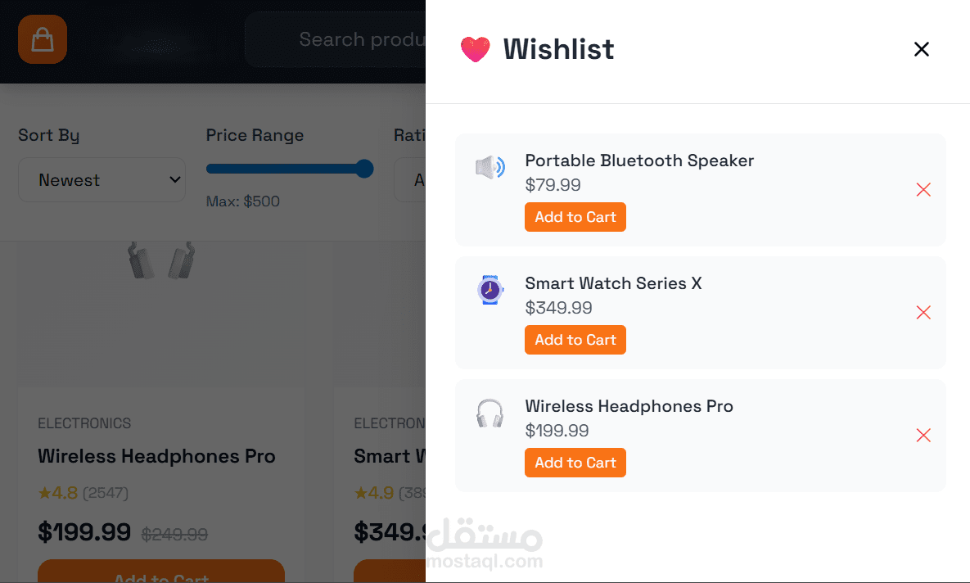Screen dimensions: 970x583
Task: Click the Price Range slider handle
Action: [x=364, y=169]
